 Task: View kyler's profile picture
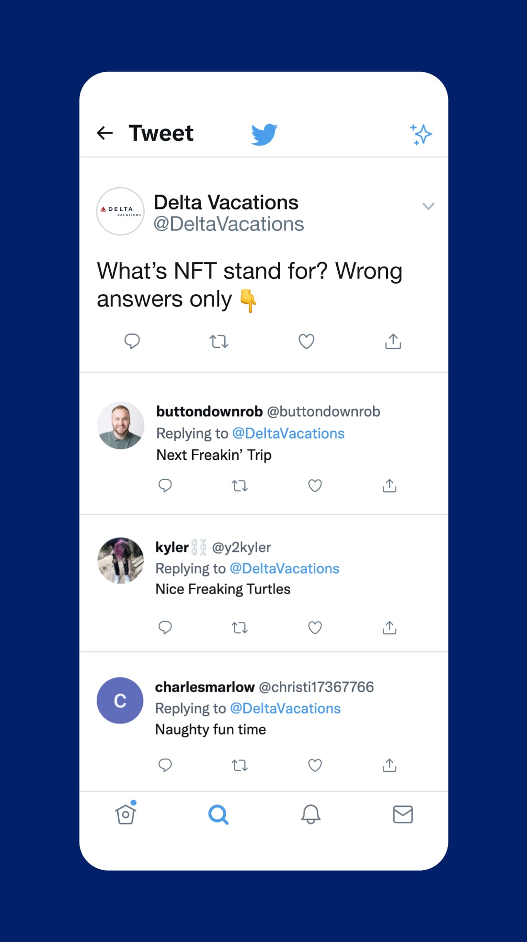click(120, 561)
